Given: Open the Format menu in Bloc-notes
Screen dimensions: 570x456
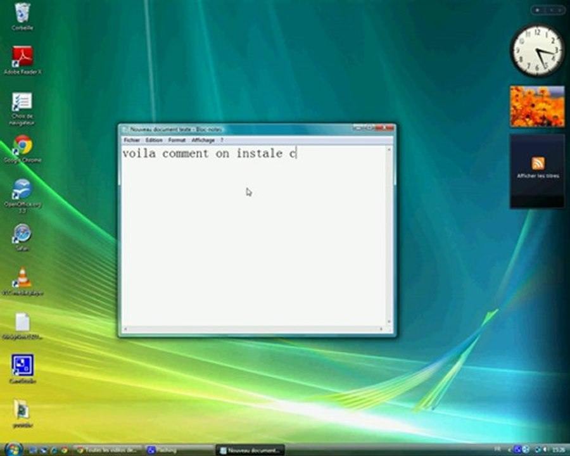Looking at the screenshot, I should [x=177, y=140].
